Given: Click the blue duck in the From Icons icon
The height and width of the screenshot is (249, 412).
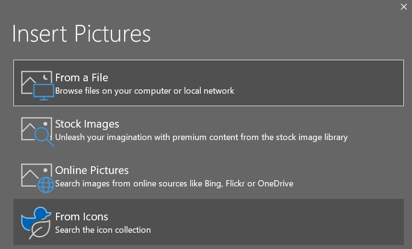Looking at the screenshot, I should 34,218.
